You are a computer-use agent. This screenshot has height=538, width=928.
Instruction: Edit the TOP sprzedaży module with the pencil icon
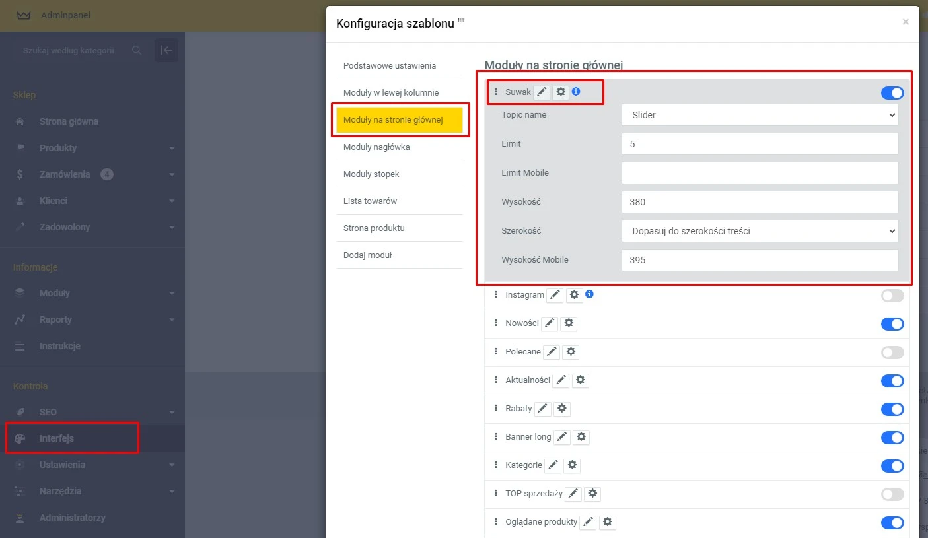tap(574, 494)
